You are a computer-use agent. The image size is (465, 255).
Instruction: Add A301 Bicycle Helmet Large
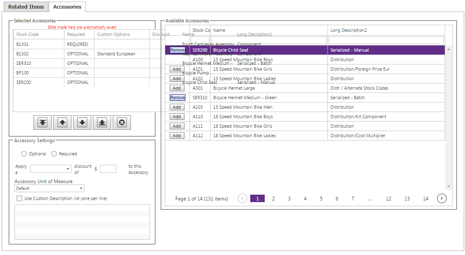click(177, 88)
